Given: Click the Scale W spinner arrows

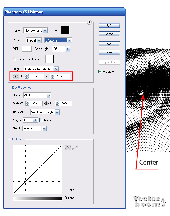Looking at the screenshot, I should click(x=28, y=103).
